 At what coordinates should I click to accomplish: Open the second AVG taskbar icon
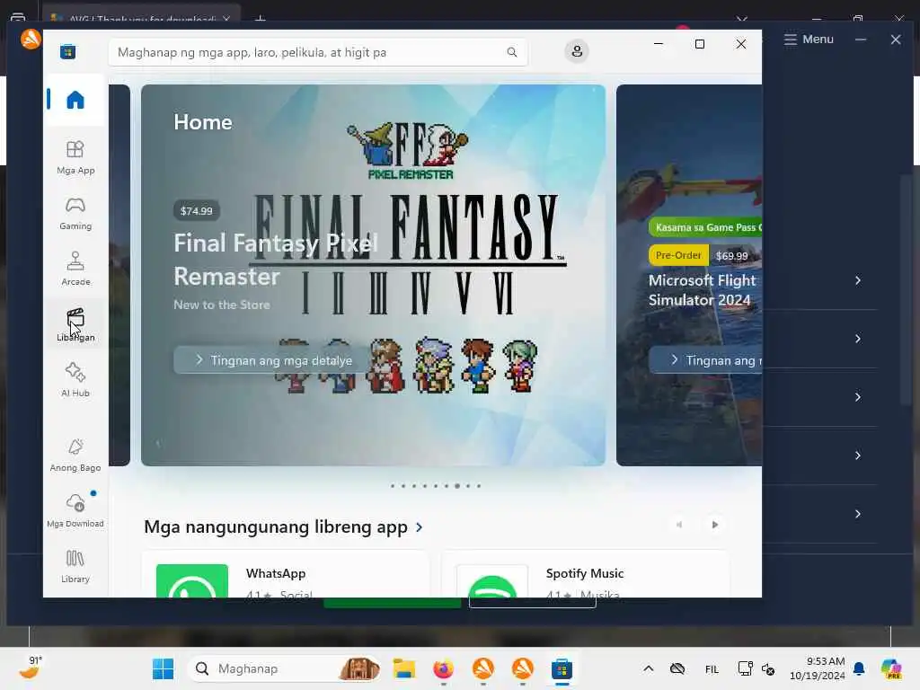tap(522, 668)
